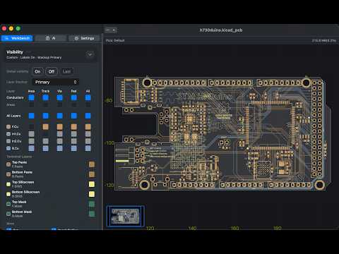This screenshot has height=254, width=339.
Task: Click the Top Mask layer icon
Action: click(8, 204)
